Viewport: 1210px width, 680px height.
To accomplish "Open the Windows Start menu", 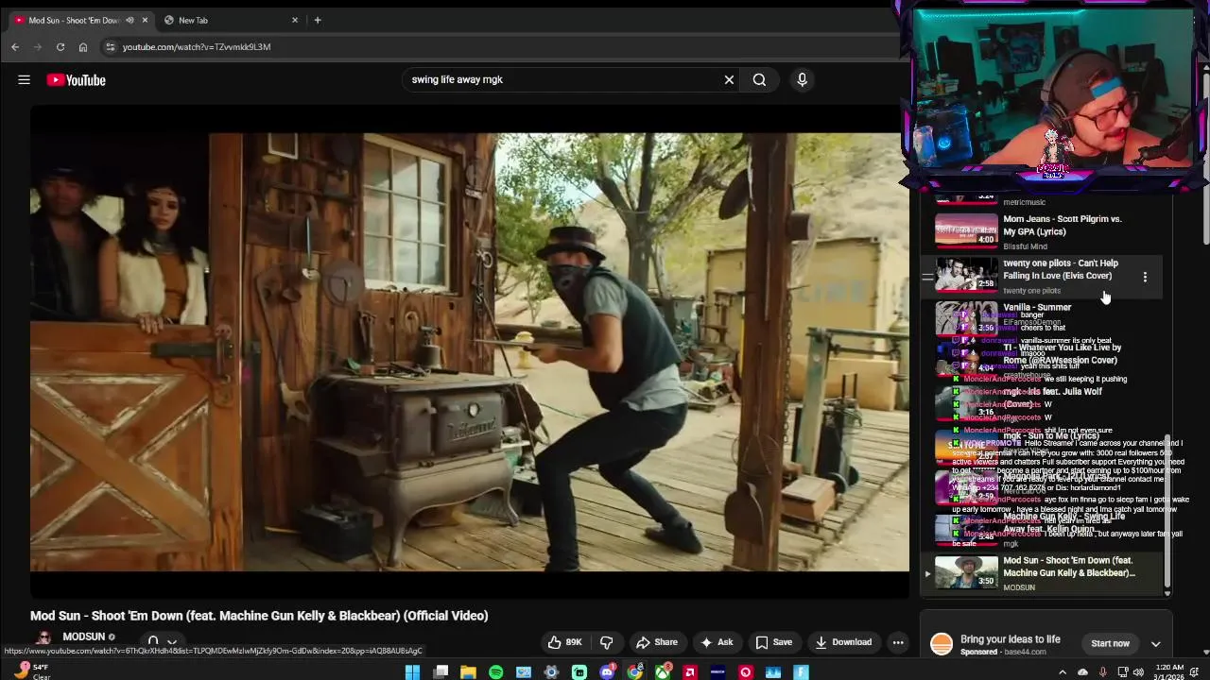I will (x=412, y=672).
